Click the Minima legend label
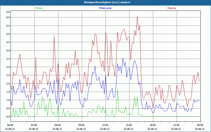The width and height of the screenshot is (211, 132). (x=39, y=8)
